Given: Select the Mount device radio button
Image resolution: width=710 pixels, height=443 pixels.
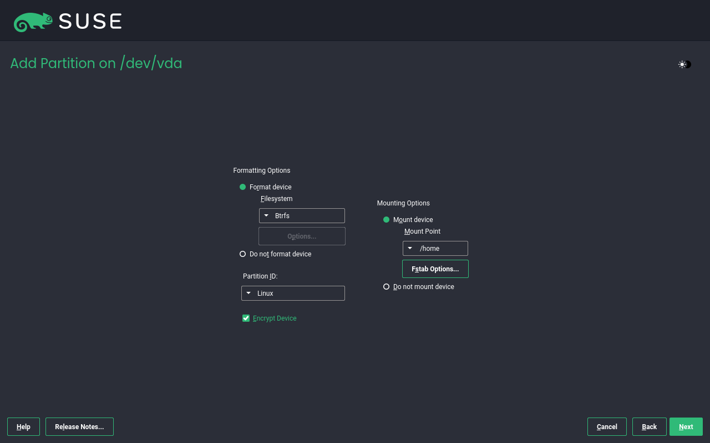Looking at the screenshot, I should pyautogui.click(x=387, y=220).
